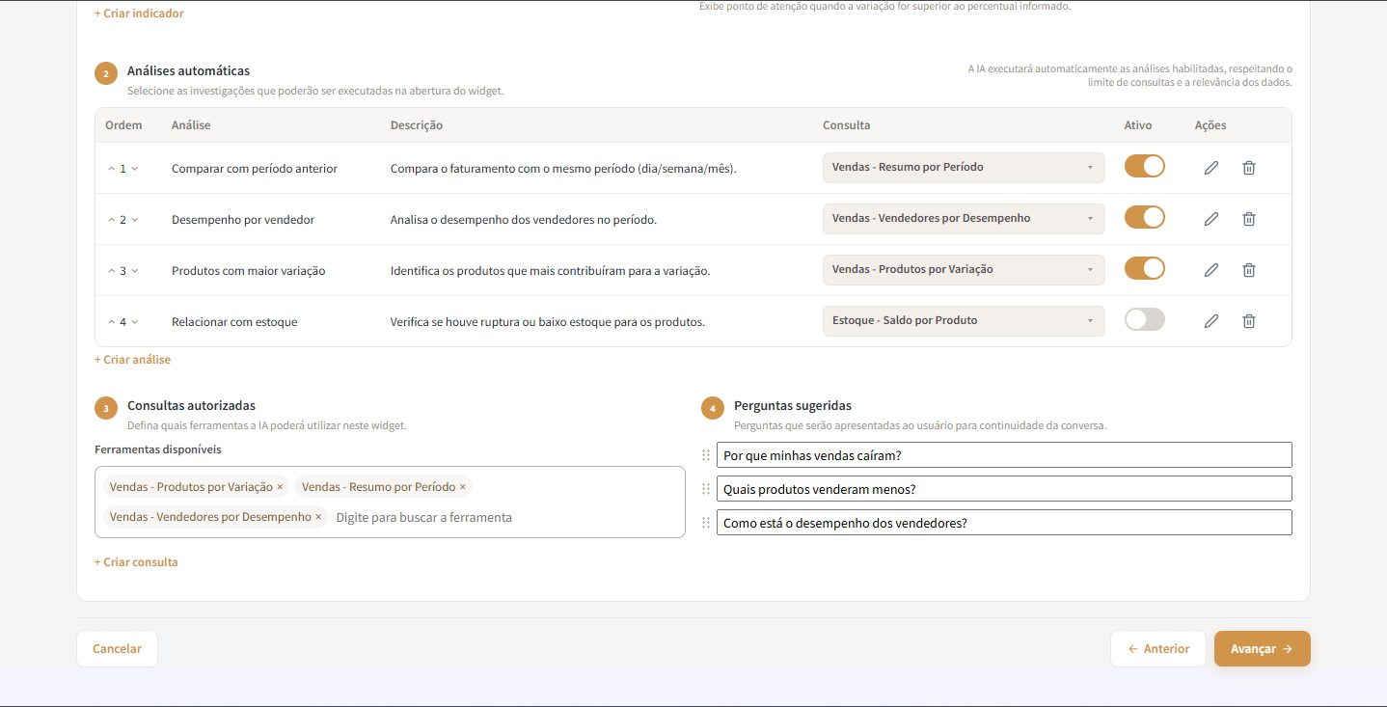Open Estoque - Saldo por Produto dropdown

point(964,320)
